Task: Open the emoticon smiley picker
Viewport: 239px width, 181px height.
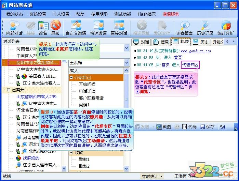Action: (x=177, y=126)
